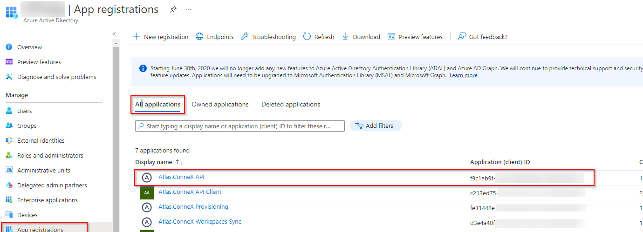Click the Overview info icon in sidebar
Screen dimensions: 643x232
tap(9, 47)
